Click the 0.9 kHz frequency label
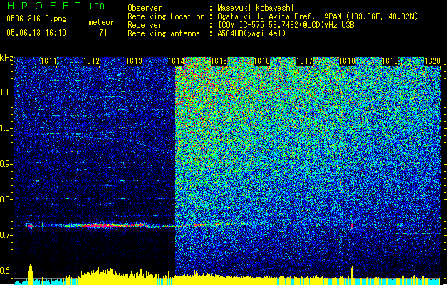Viewport: 448px width, 285px height. 6,164
